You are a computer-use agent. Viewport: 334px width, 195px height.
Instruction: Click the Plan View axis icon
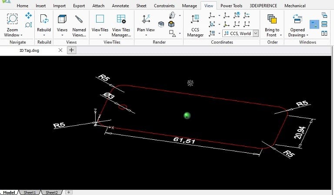tap(146, 19)
